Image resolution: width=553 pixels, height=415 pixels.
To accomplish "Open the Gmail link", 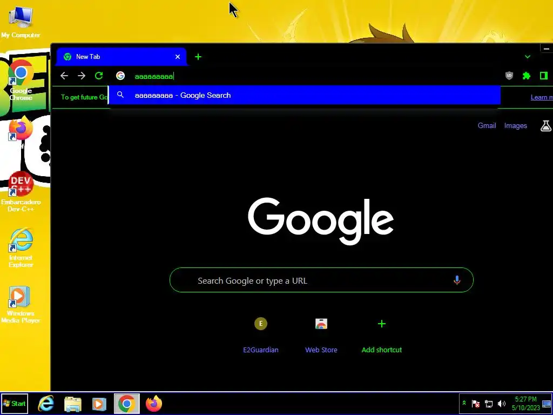I will point(487,125).
